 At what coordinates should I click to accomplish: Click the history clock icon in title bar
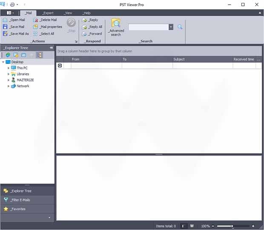point(12,5)
